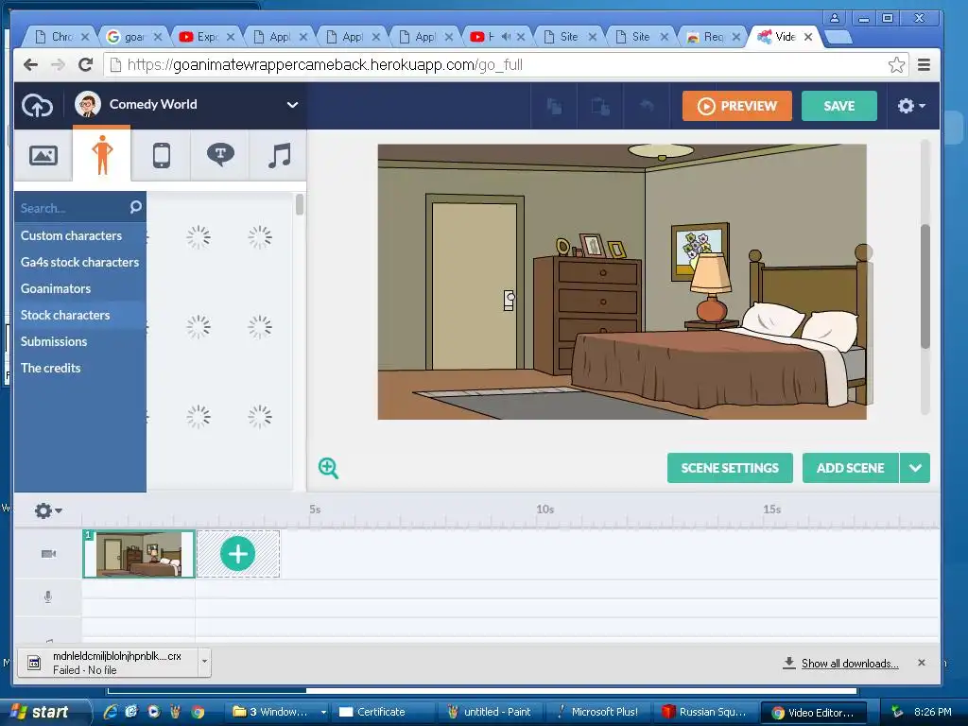Open '3 Window...' taskbar group
This screenshot has height=726, width=968.
click(x=278, y=712)
